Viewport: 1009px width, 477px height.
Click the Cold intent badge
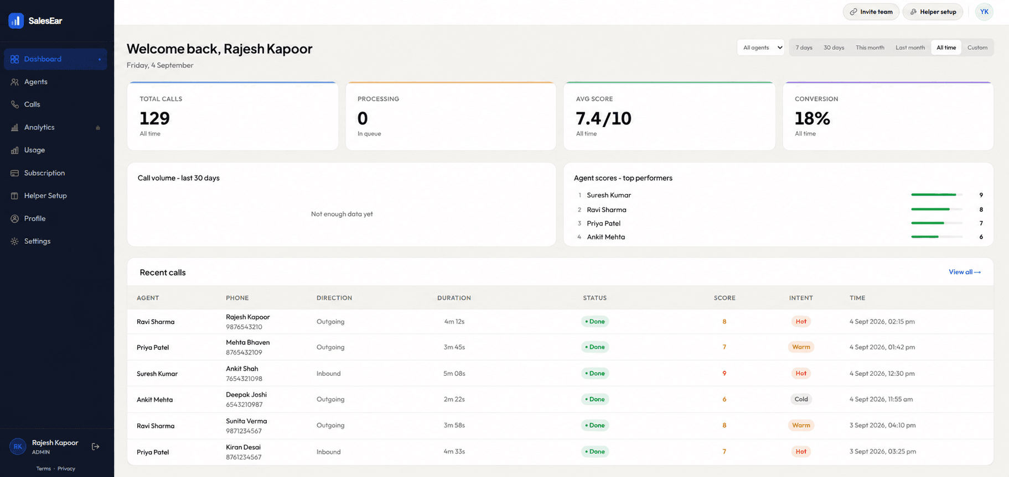[x=801, y=399]
